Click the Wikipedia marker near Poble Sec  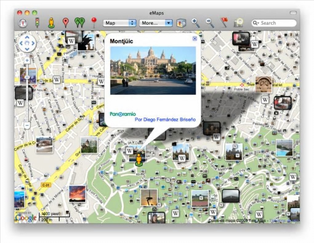point(265,99)
